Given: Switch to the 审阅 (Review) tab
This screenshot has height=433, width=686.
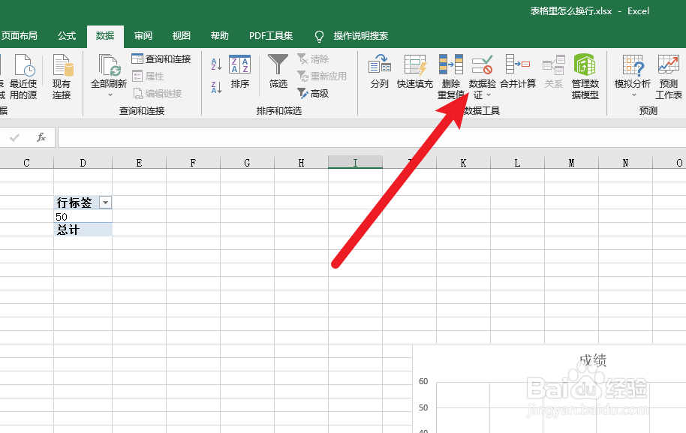Looking at the screenshot, I should (x=143, y=35).
